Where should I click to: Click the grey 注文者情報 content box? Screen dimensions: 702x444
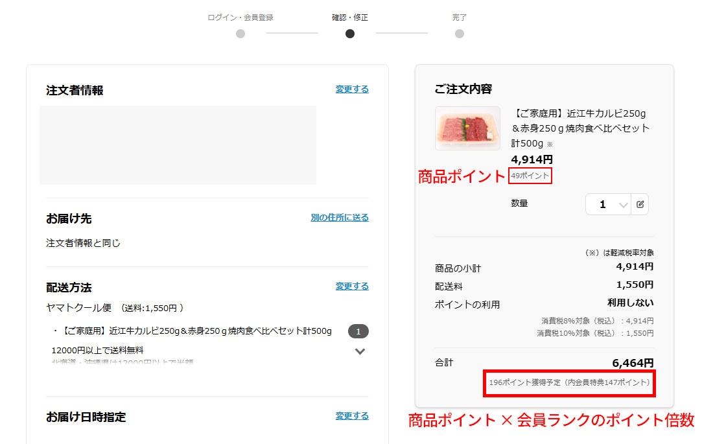click(178, 145)
